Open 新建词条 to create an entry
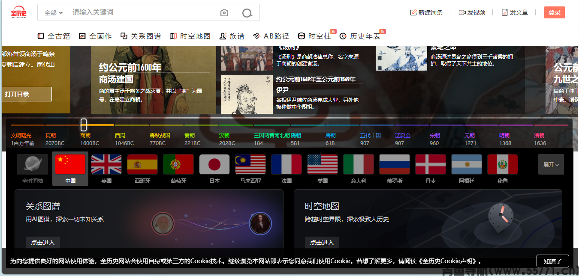 [x=426, y=12]
